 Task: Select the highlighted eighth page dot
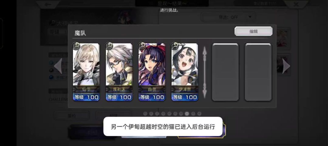187,114
